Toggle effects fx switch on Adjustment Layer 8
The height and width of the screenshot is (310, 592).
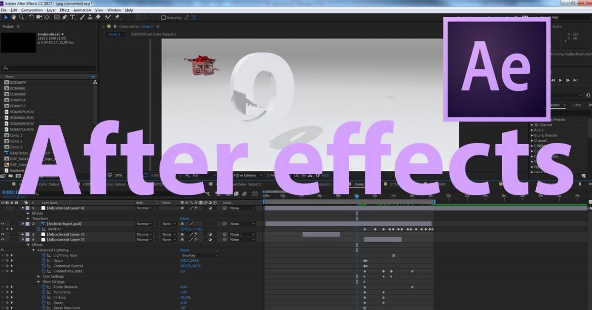pos(196,208)
